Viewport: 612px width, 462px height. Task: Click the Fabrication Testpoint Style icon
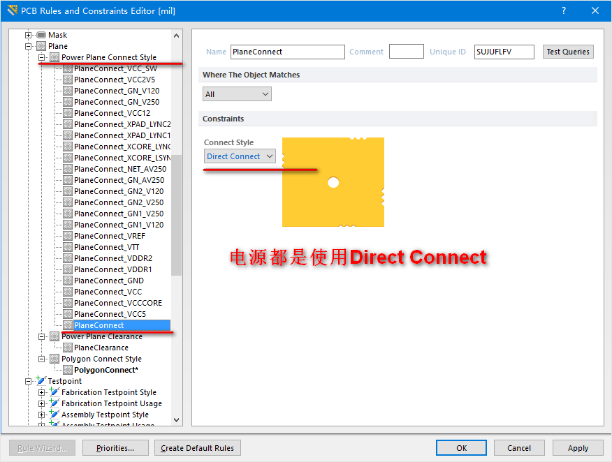click(54, 392)
